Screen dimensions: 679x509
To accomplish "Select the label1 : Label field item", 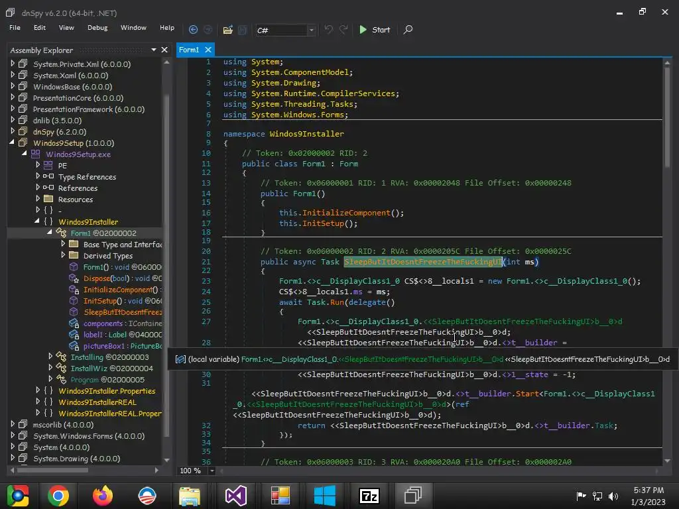I will pyautogui.click(x=123, y=335).
